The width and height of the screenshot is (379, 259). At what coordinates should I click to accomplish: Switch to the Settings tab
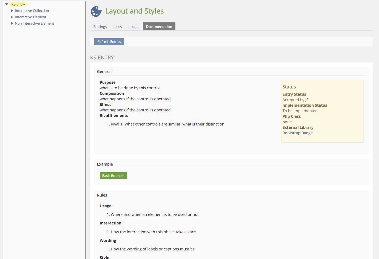pyautogui.click(x=100, y=27)
